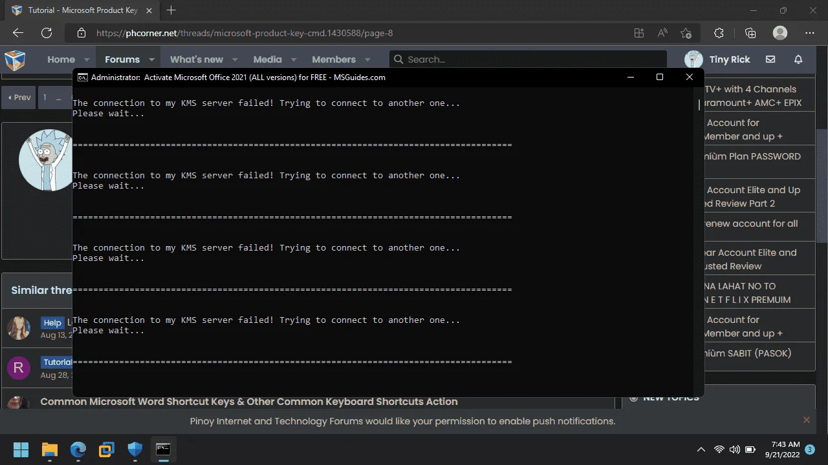Click the PHCorner cube logo

pyautogui.click(x=15, y=59)
